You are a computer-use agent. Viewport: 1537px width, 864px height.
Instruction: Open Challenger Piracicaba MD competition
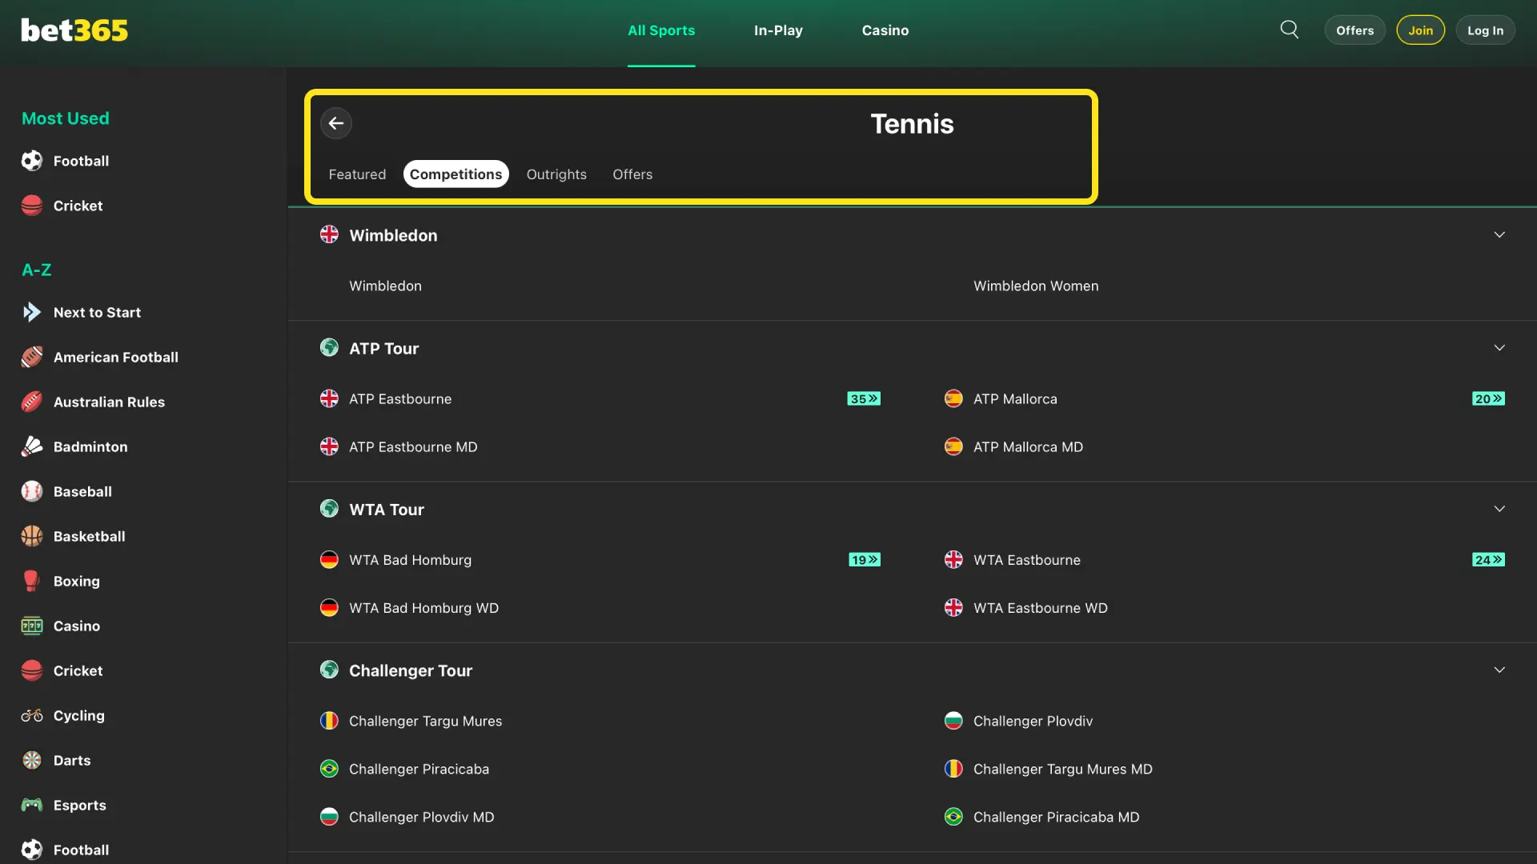click(x=1056, y=817)
